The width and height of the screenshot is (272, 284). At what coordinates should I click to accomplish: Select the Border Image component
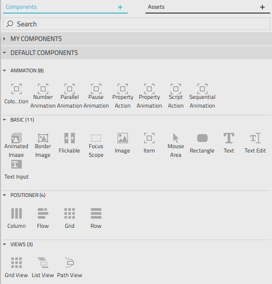click(43, 139)
